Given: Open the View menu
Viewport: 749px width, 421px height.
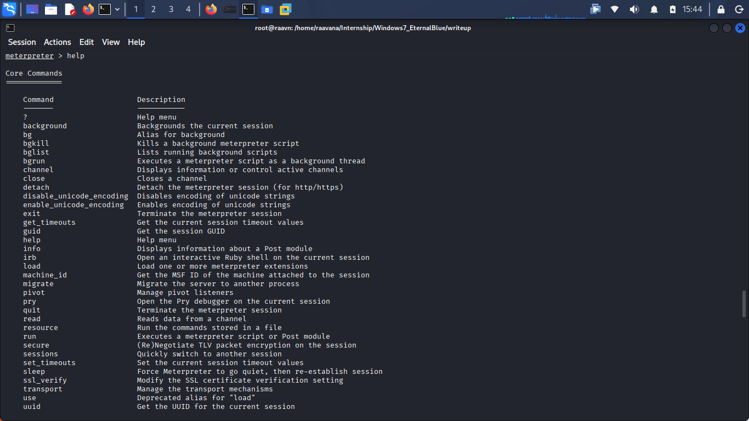Looking at the screenshot, I should (x=111, y=42).
